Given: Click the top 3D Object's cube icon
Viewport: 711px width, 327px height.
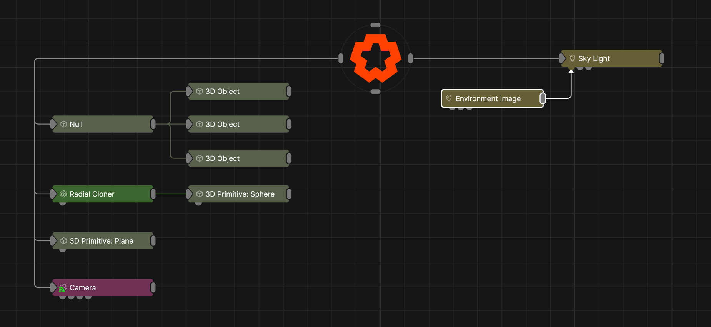Looking at the screenshot, I should point(200,91).
